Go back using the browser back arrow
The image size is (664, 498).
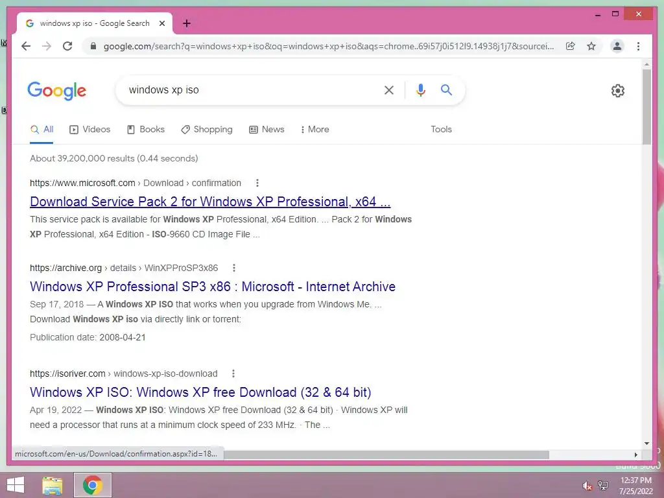[26, 46]
